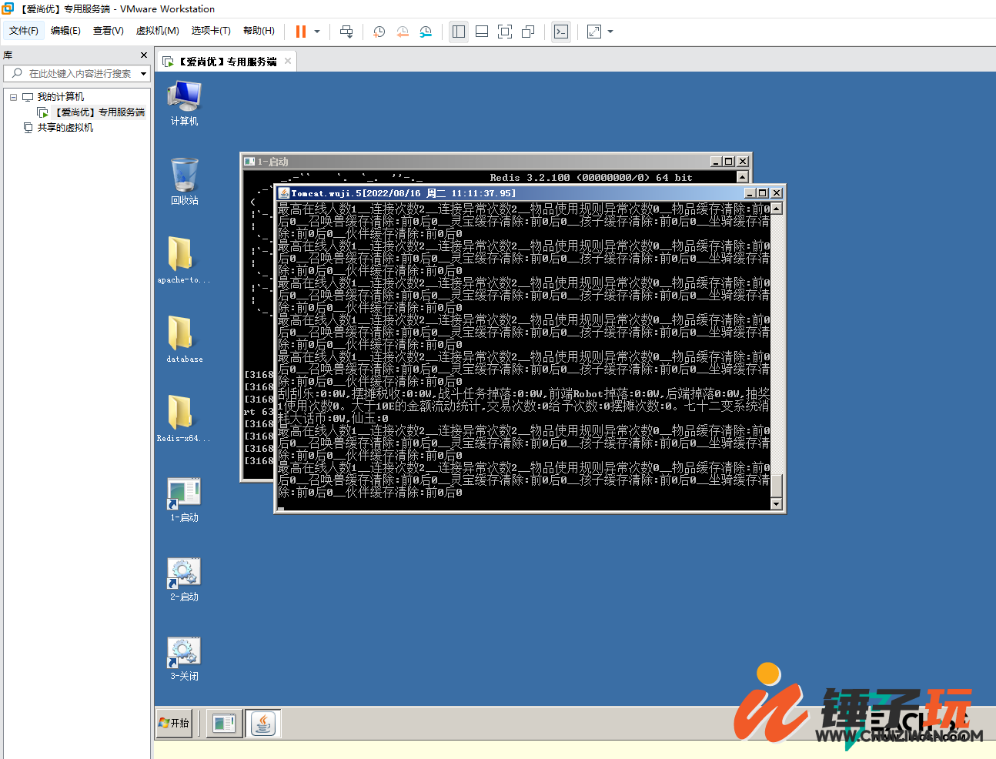The width and height of the screenshot is (996, 759).
Task: Click the send Ctrl+Alt+Del toolbar icon
Action: [346, 32]
